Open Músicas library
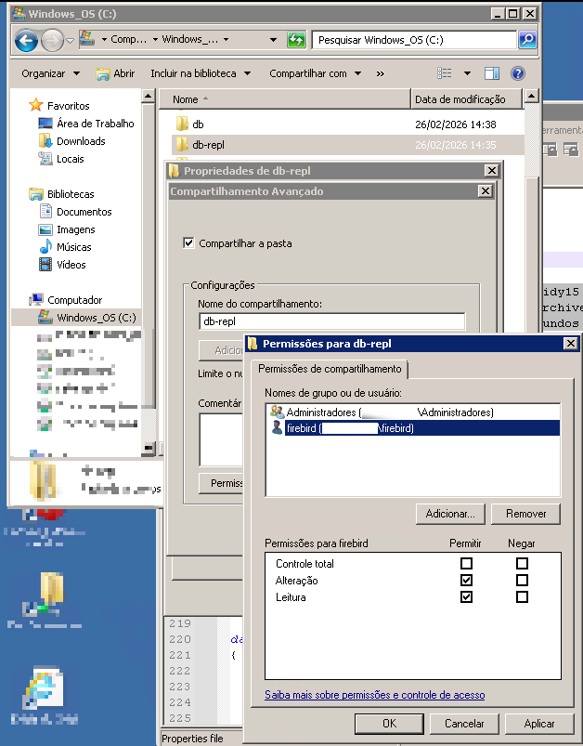The width and height of the screenshot is (583, 746). (x=65, y=246)
